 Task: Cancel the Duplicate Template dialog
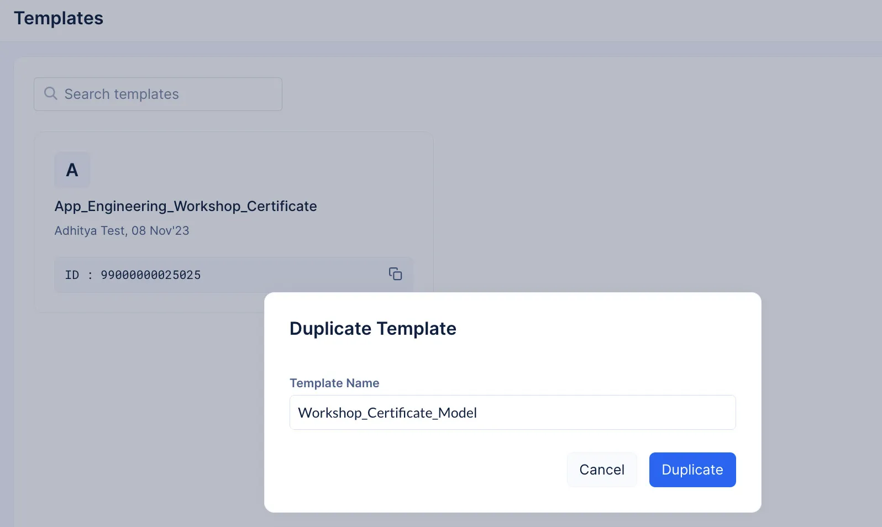point(602,470)
